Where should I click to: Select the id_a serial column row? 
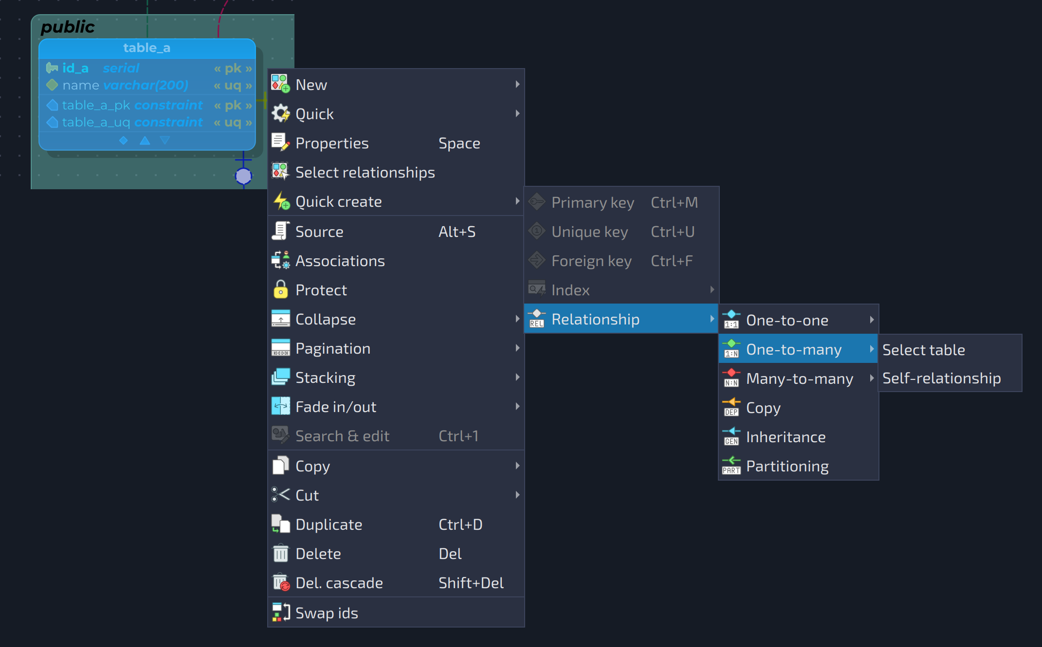point(147,68)
